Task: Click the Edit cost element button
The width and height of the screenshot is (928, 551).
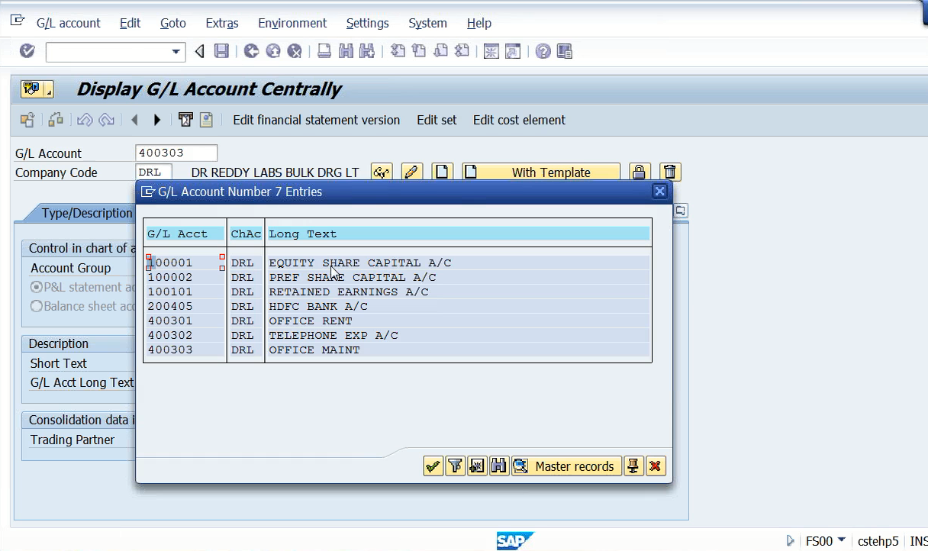Action: (519, 120)
